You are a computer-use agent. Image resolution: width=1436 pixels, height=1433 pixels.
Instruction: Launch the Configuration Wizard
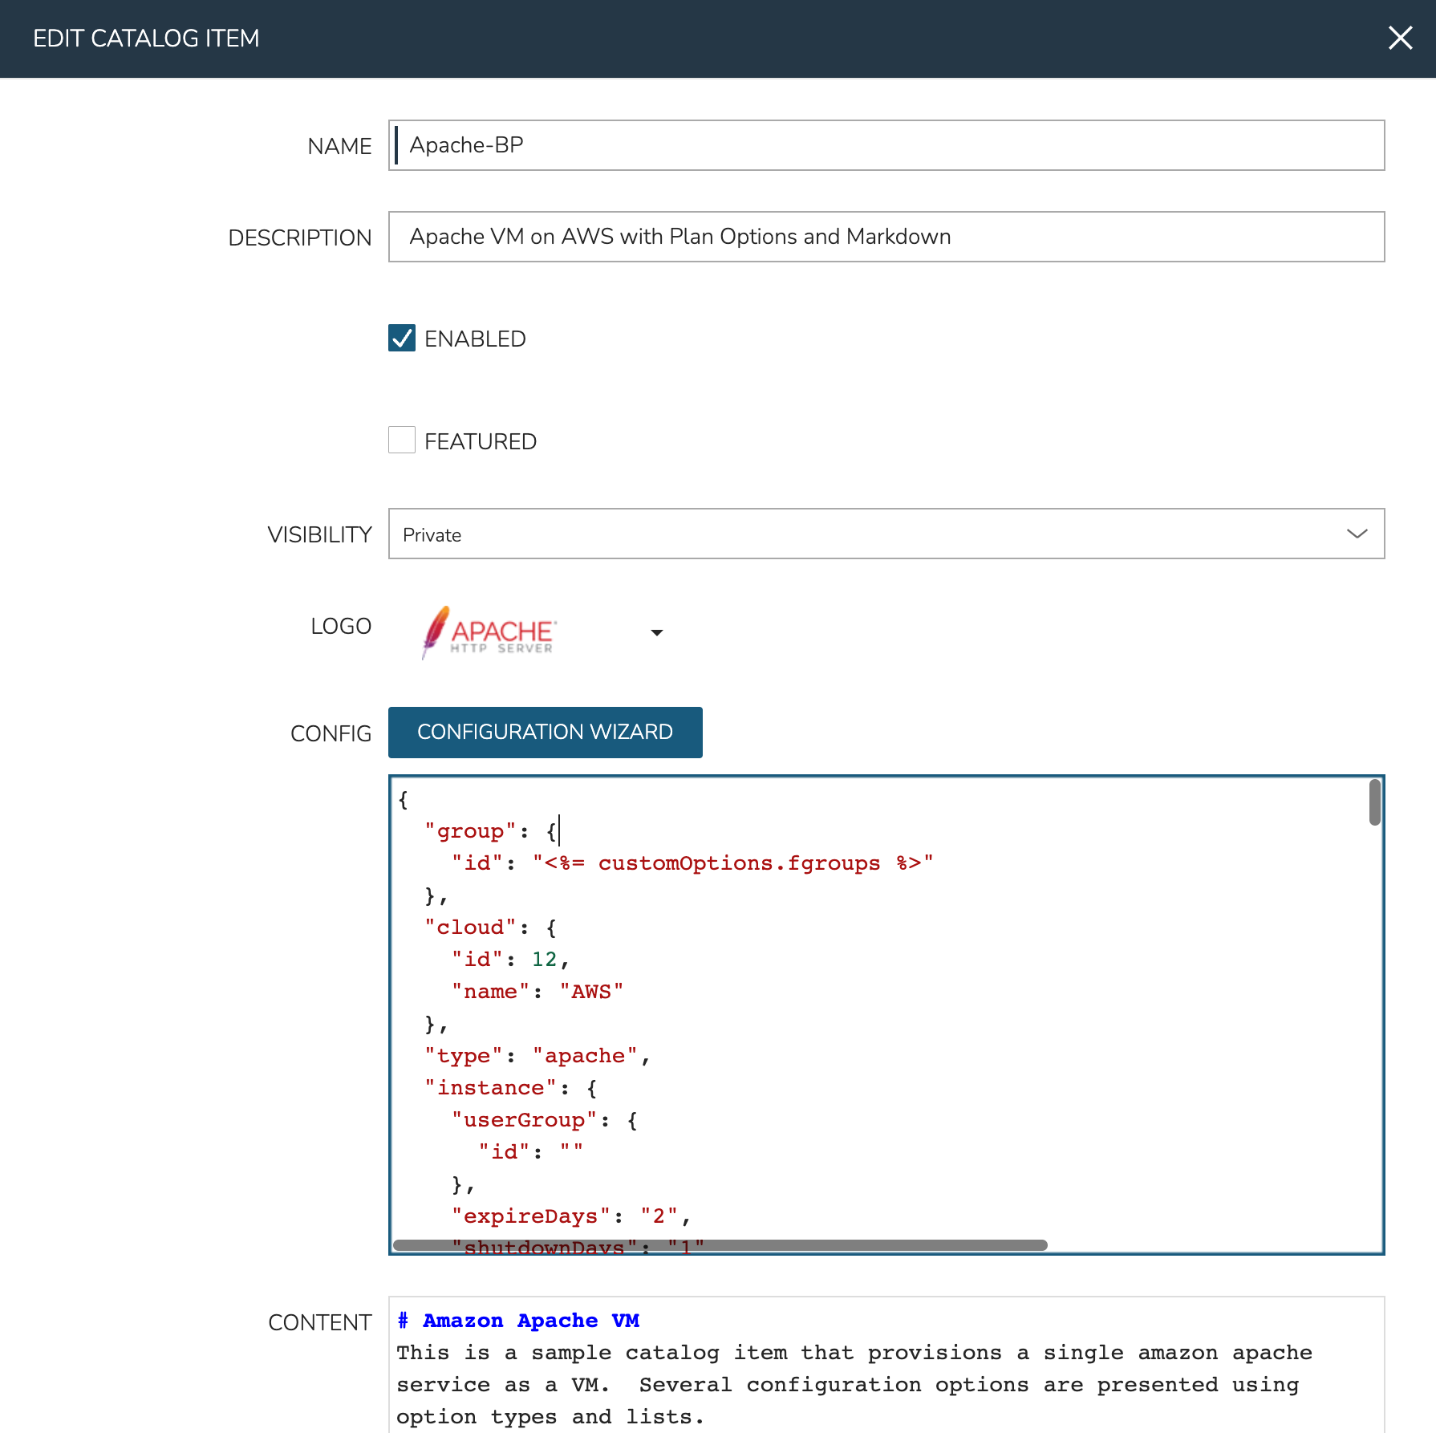545,733
